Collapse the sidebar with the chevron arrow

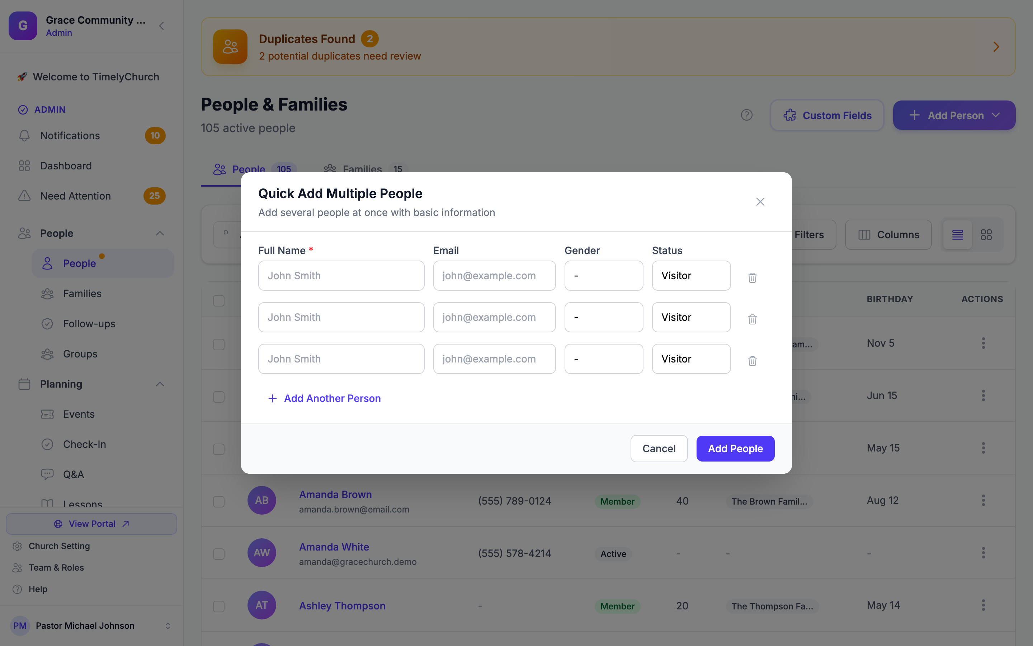pyautogui.click(x=161, y=26)
